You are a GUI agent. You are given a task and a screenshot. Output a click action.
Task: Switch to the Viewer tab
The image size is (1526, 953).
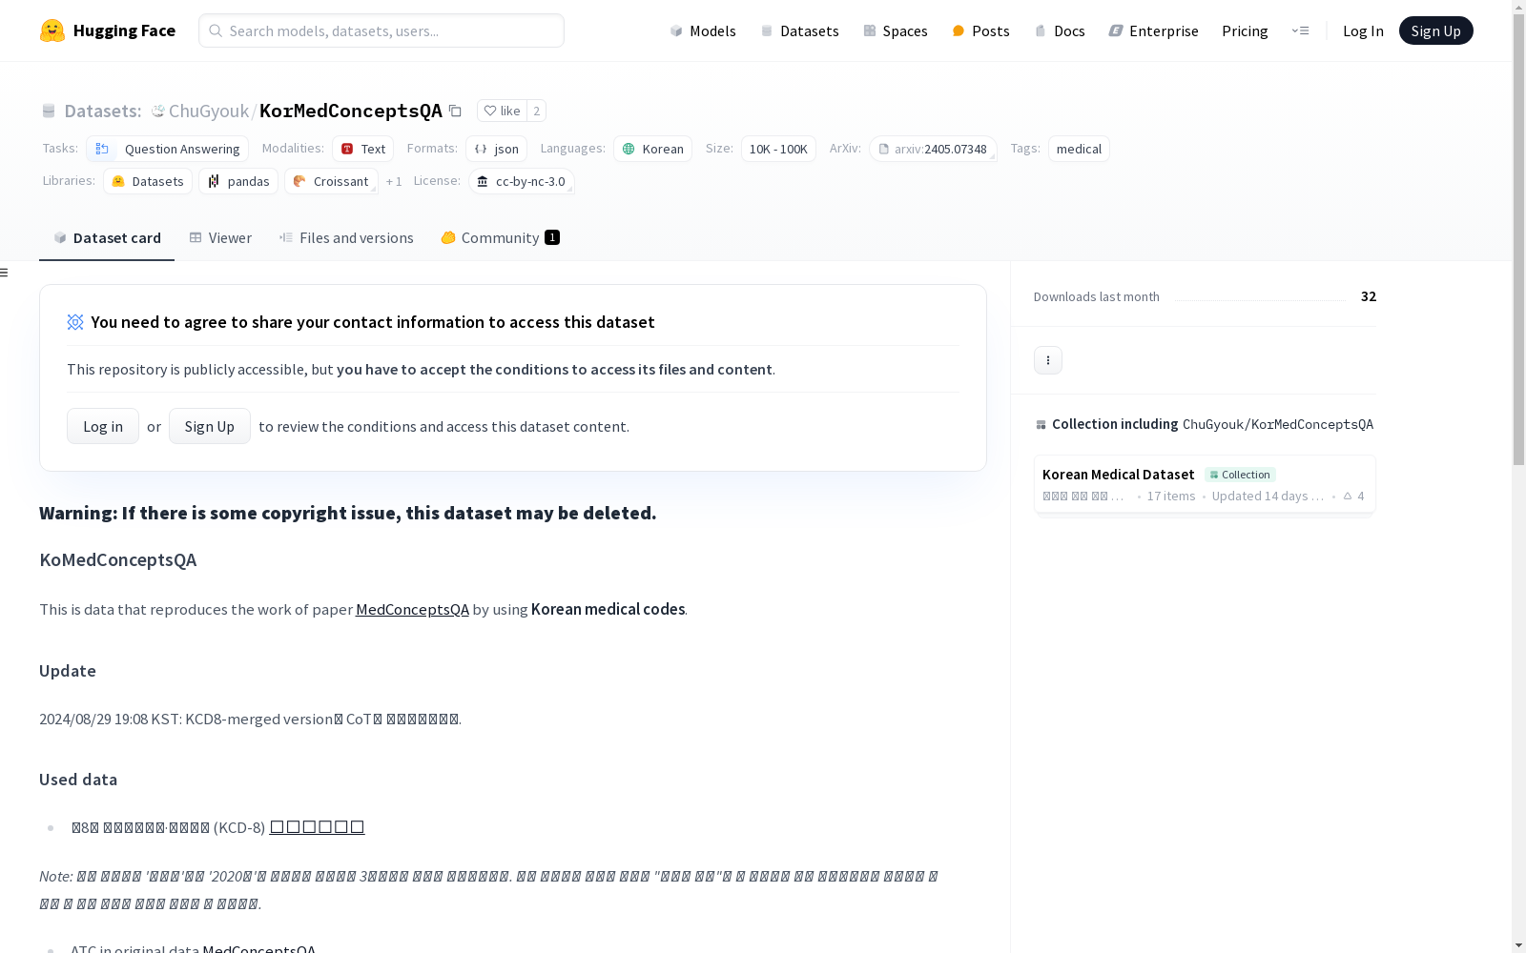220,238
